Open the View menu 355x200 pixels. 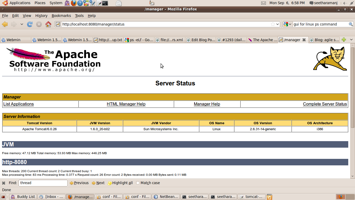[x=27, y=16]
